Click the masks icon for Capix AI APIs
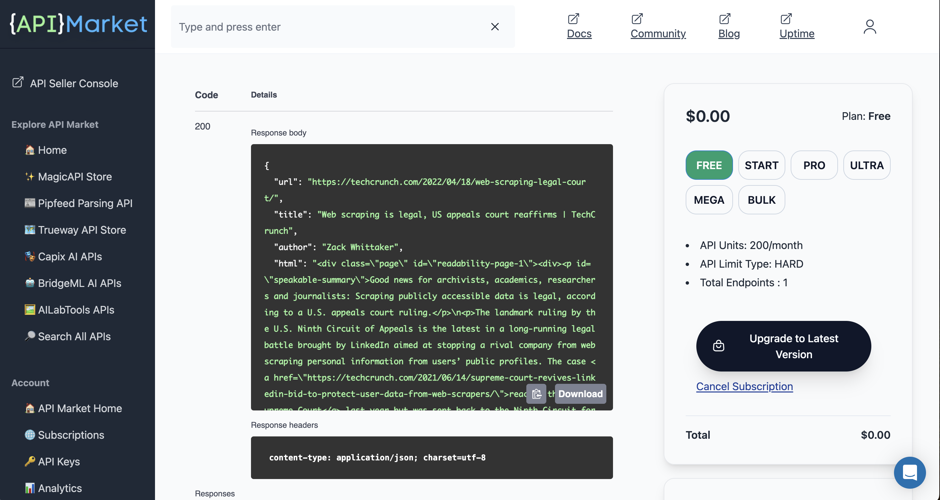 coord(30,256)
